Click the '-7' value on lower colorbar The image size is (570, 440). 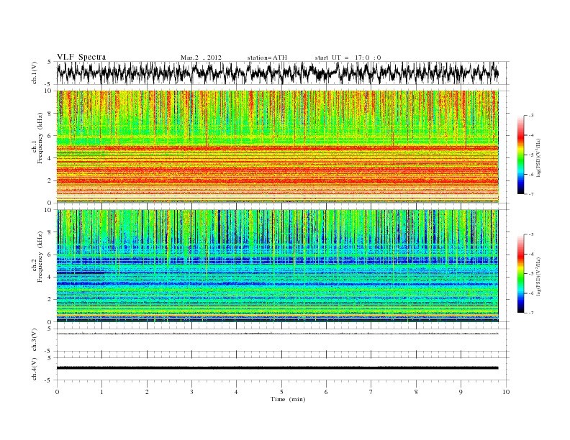point(530,313)
